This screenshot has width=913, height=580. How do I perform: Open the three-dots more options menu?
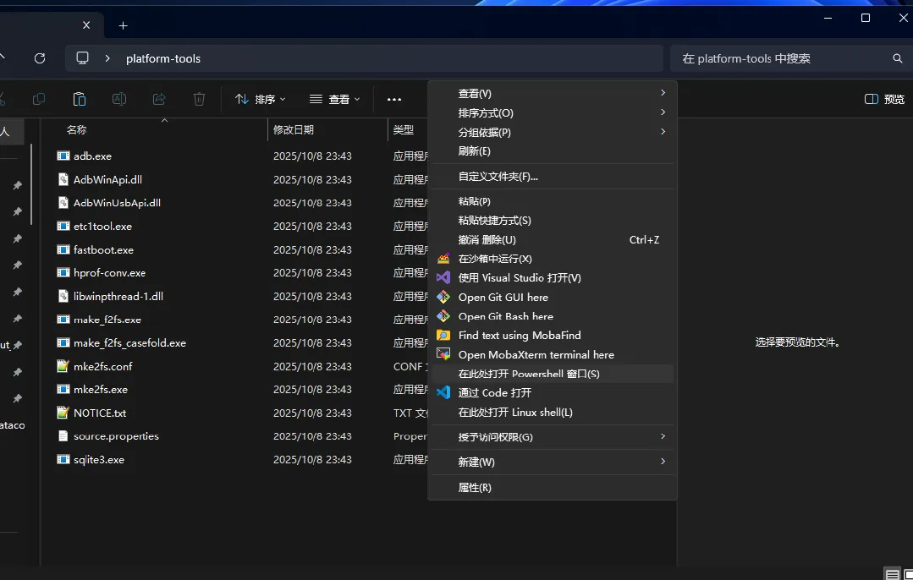coord(394,99)
